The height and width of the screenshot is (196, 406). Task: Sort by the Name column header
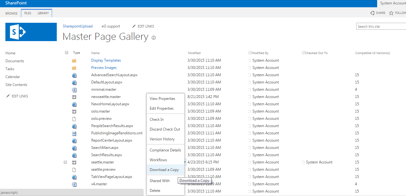pyautogui.click(x=95, y=53)
